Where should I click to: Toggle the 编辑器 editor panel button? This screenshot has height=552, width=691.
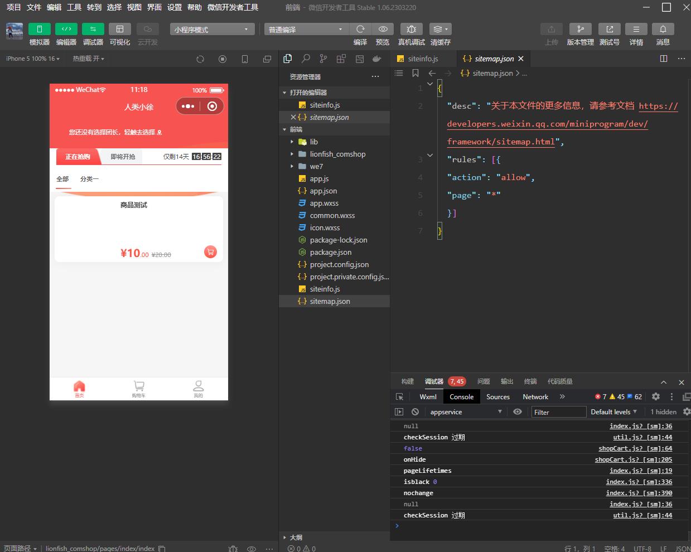click(66, 29)
